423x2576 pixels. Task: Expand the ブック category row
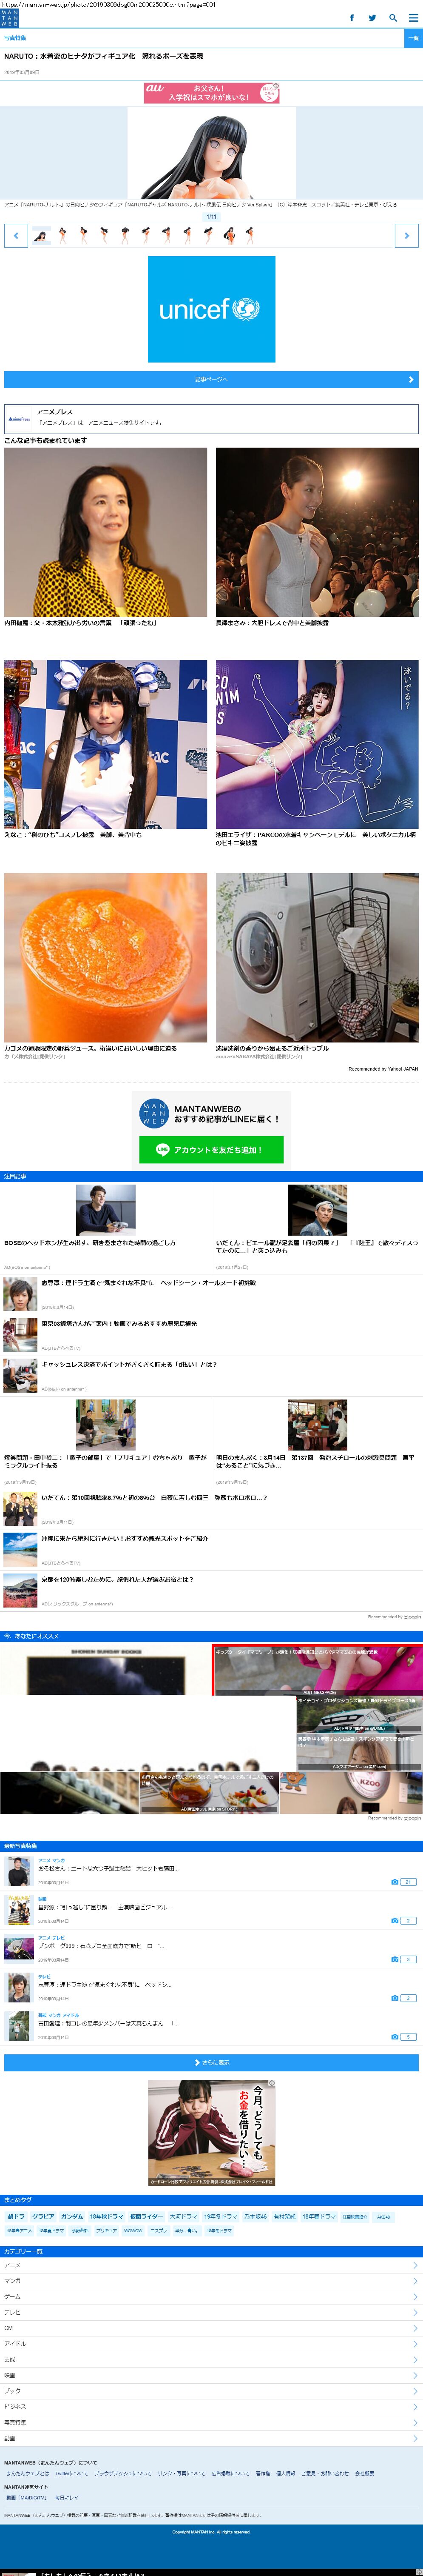[211, 2391]
